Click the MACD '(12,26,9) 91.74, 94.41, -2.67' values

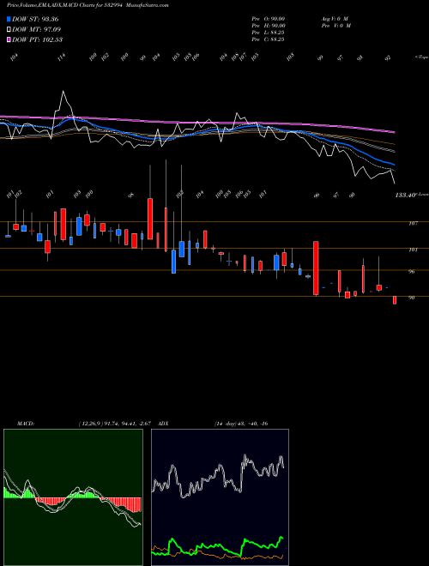[x=117, y=424]
